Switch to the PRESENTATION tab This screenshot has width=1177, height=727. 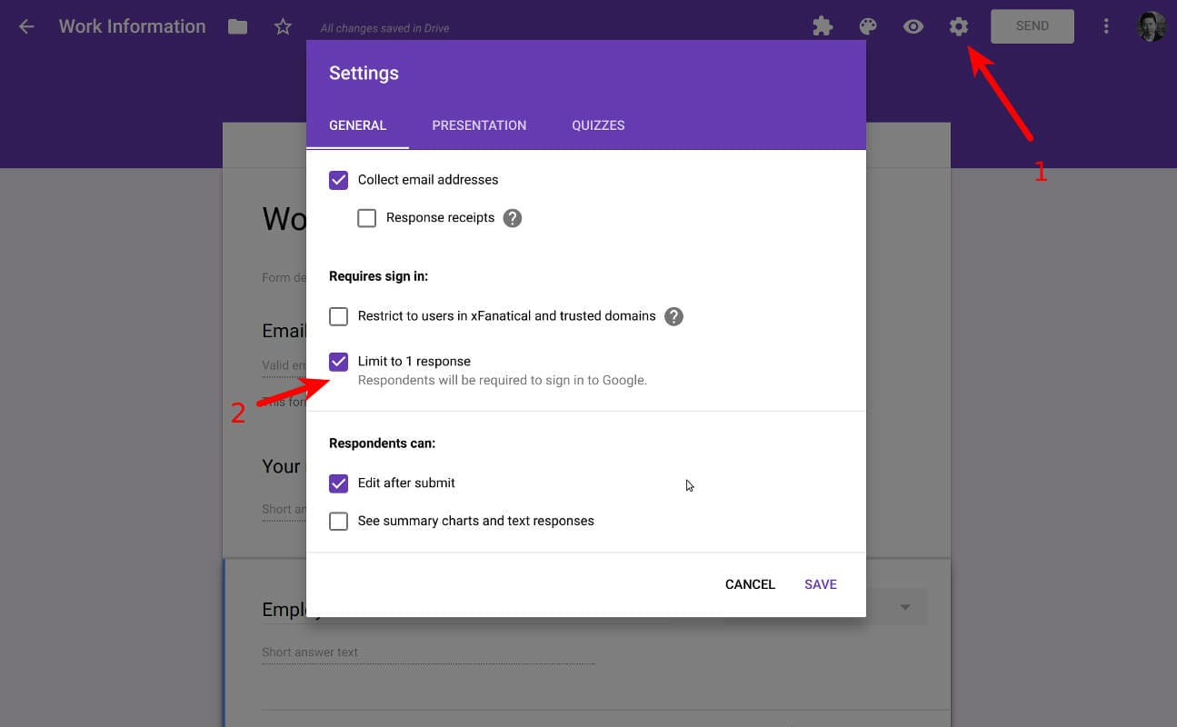[x=479, y=125]
